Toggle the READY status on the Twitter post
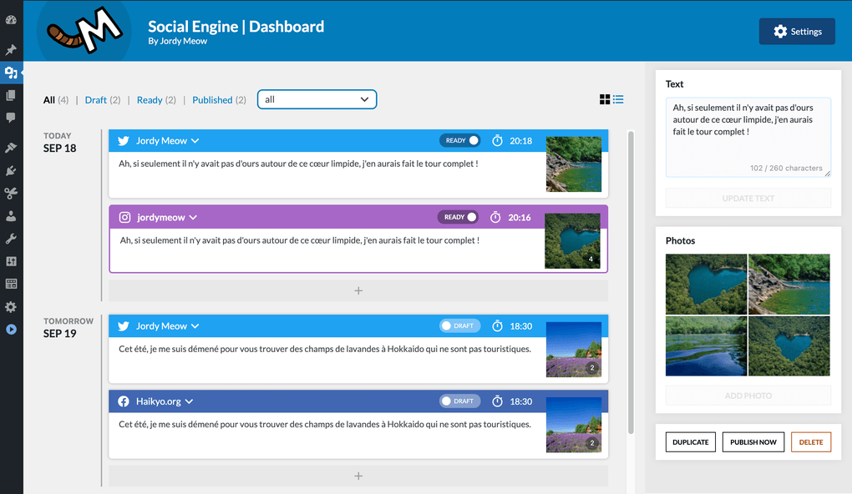The image size is (852, 494). (459, 140)
